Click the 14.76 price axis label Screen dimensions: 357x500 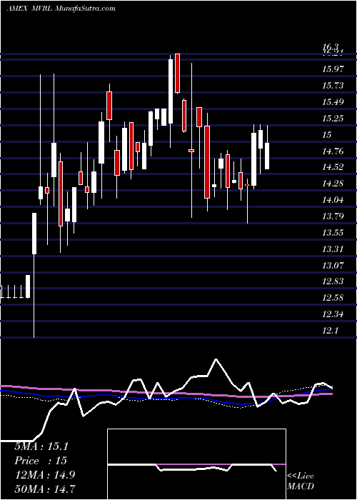[x=333, y=151]
